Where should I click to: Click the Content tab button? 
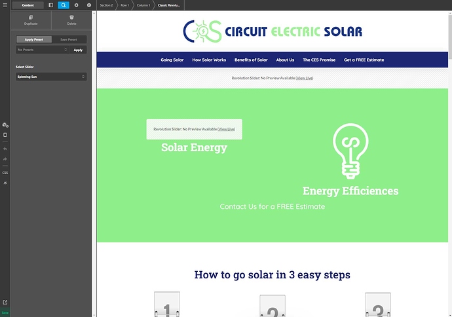[28, 5]
